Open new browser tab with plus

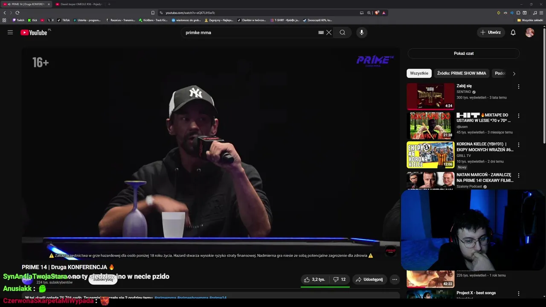pos(109,4)
